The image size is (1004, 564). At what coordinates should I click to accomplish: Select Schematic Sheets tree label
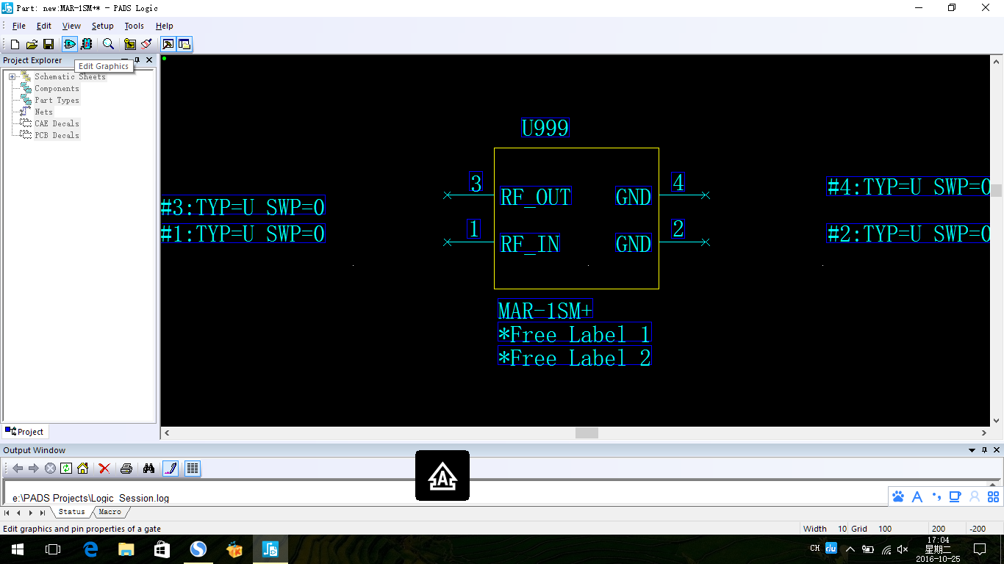click(70, 76)
